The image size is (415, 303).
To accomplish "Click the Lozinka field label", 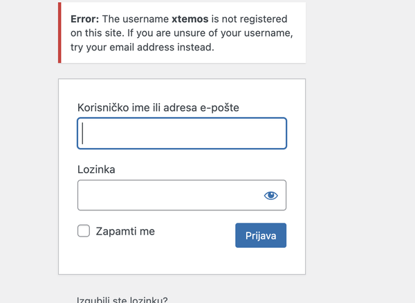I will (96, 169).
